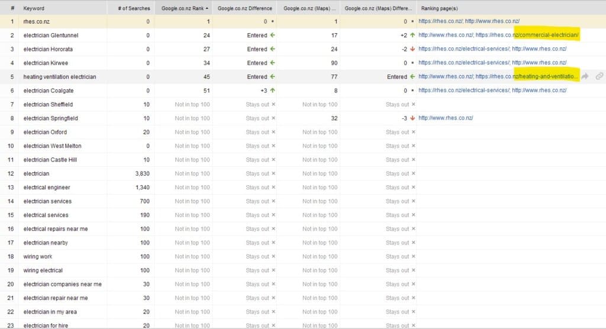Viewport: 606px width, 329px height.
Task: Click the green Entered arrow in the electrician Hororata rank difference
Action: click(272, 49)
